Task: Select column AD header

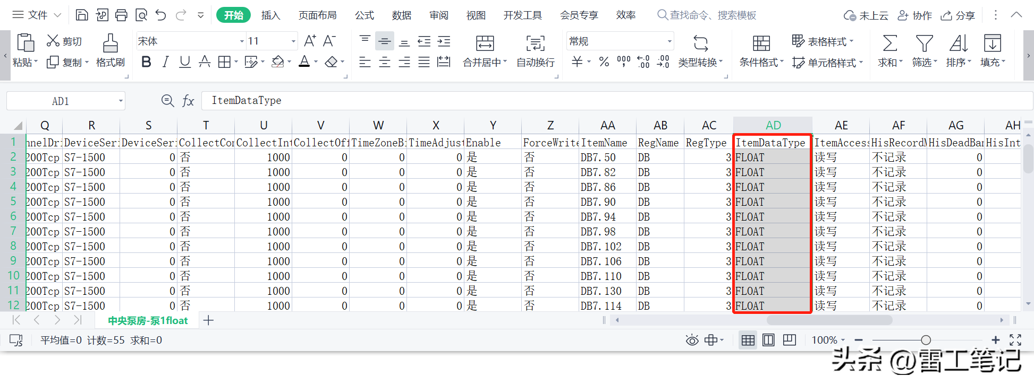Action: click(773, 125)
